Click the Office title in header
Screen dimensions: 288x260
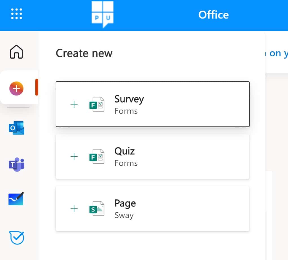[x=213, y=15]
